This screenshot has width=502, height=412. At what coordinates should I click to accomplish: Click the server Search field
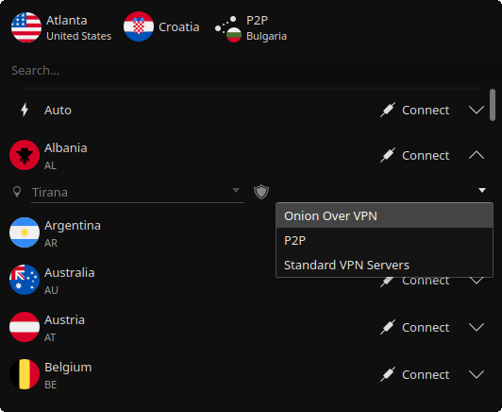pos(250,71)
